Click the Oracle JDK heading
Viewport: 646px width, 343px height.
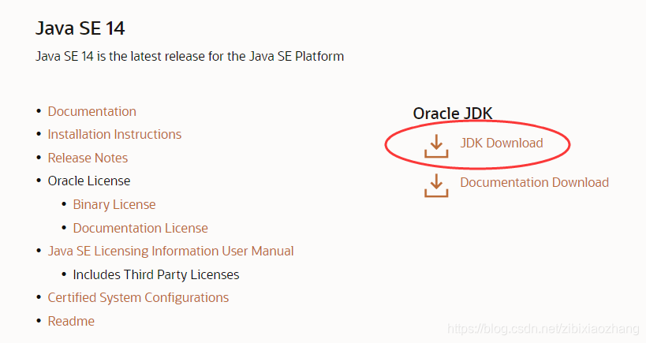[453, 114]
